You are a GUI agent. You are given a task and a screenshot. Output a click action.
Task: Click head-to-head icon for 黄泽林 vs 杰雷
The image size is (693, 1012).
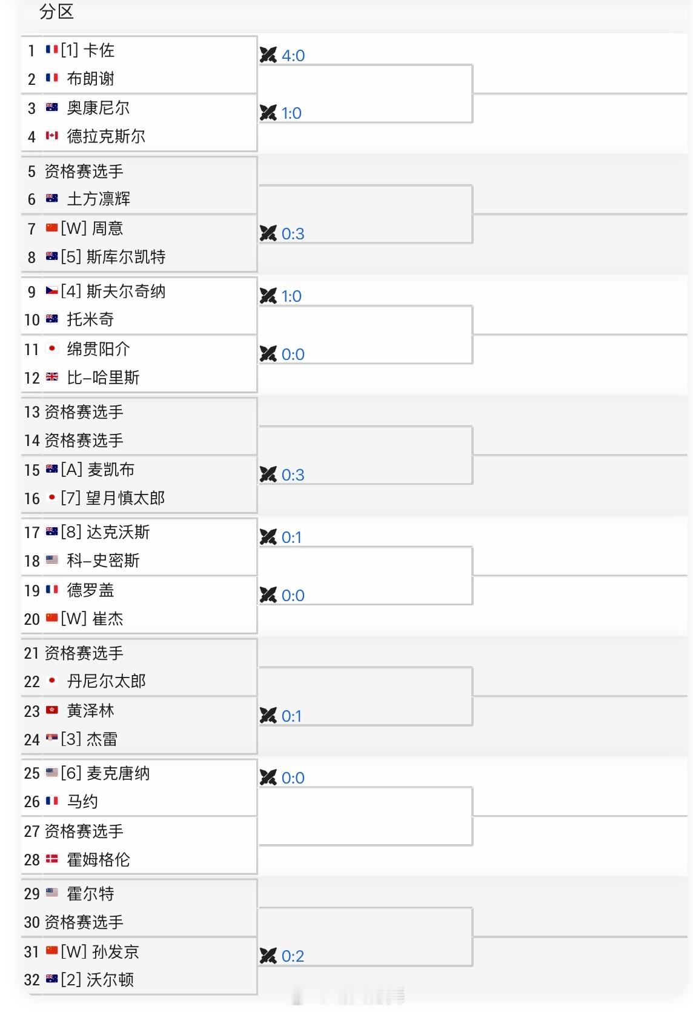[268, 716]
